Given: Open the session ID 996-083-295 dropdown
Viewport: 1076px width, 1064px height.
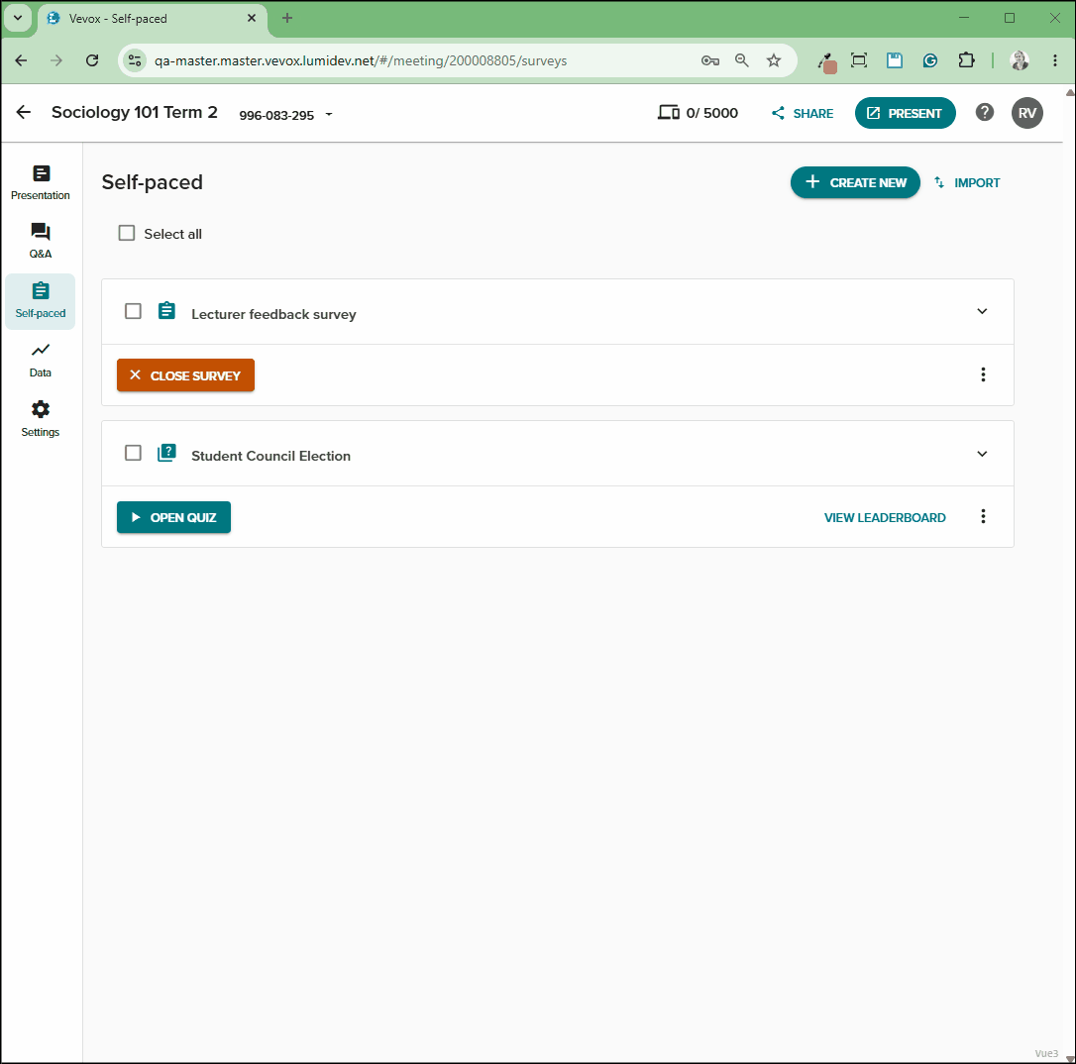Looking at the screenshot, I should 285,115.
